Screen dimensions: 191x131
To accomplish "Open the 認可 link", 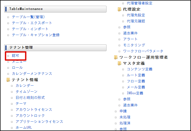I will 15,56.
